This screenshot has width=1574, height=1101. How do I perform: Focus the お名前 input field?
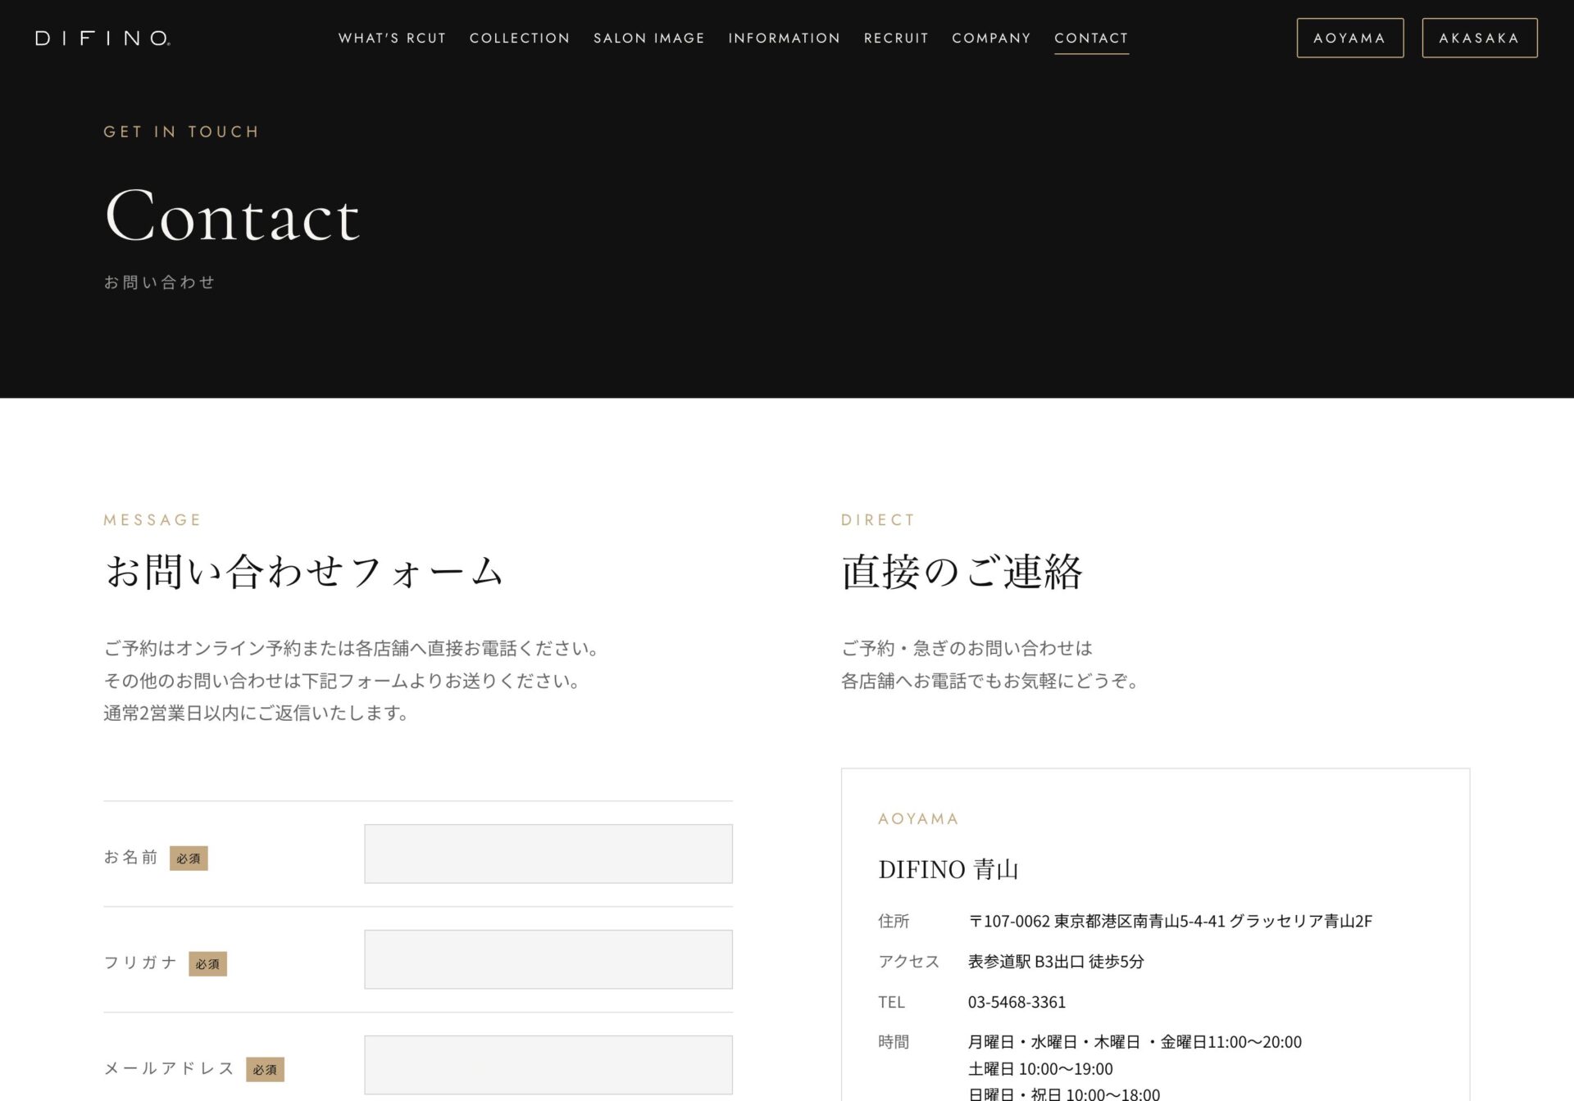point(548,854)
